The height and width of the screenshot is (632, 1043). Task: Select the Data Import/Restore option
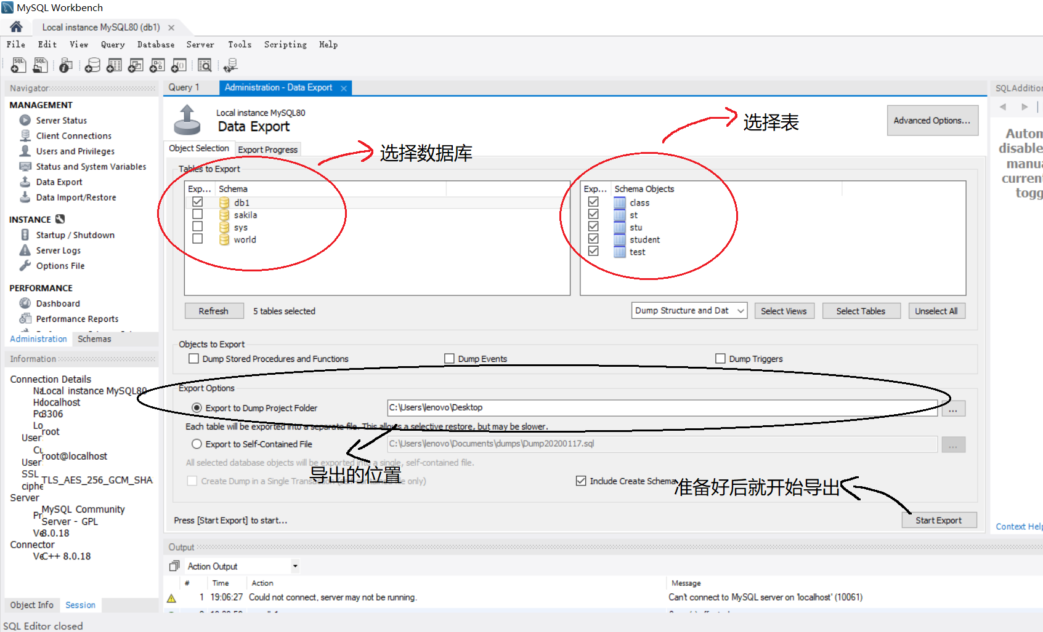pos(76,197)
